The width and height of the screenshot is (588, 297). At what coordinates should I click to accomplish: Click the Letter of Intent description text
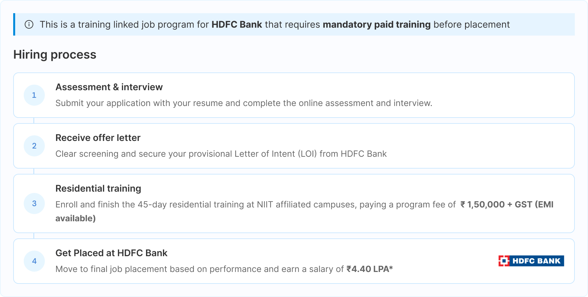click(221, 154)
